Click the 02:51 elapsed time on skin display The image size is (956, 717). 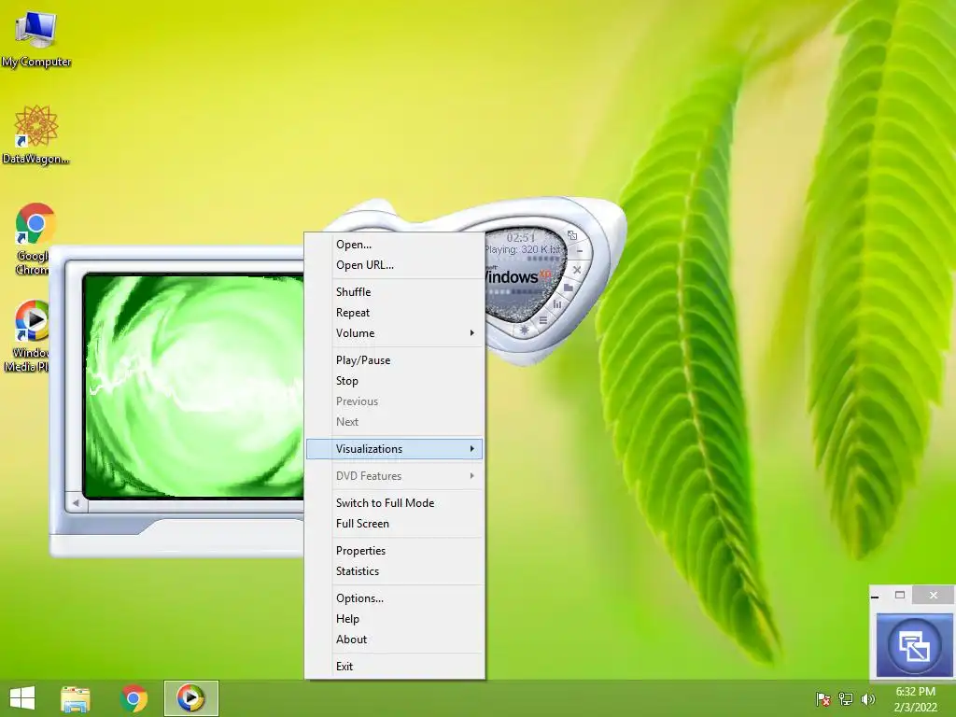click(x=520, y=238)
